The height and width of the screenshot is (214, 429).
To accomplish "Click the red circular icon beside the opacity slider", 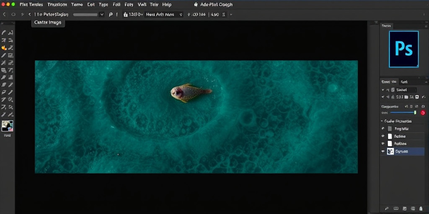I will click(x=423, y=113).
